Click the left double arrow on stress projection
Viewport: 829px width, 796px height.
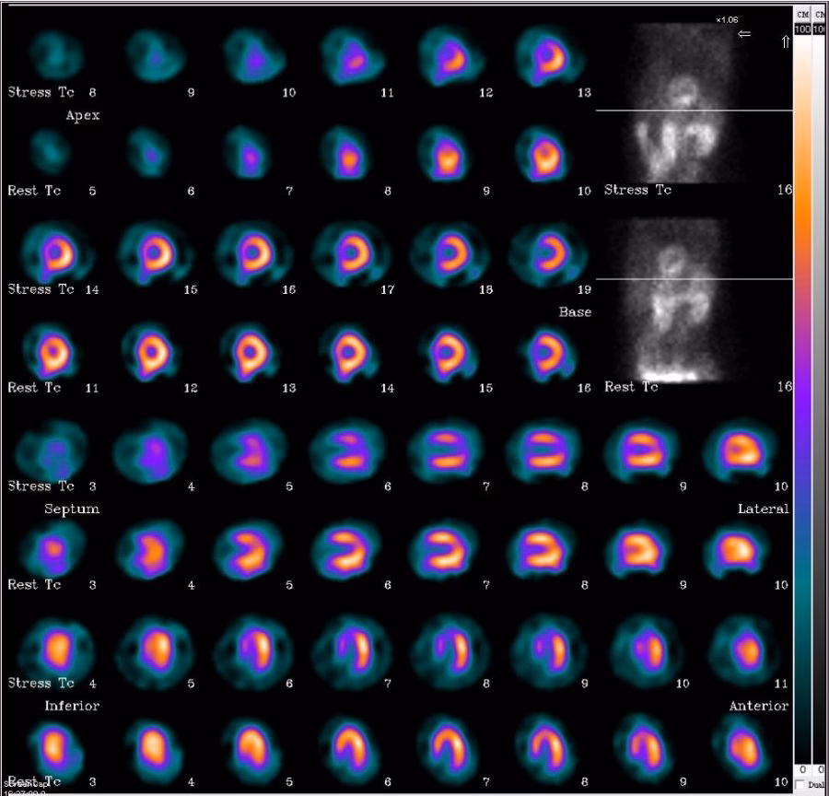click(x=744, y=34)
